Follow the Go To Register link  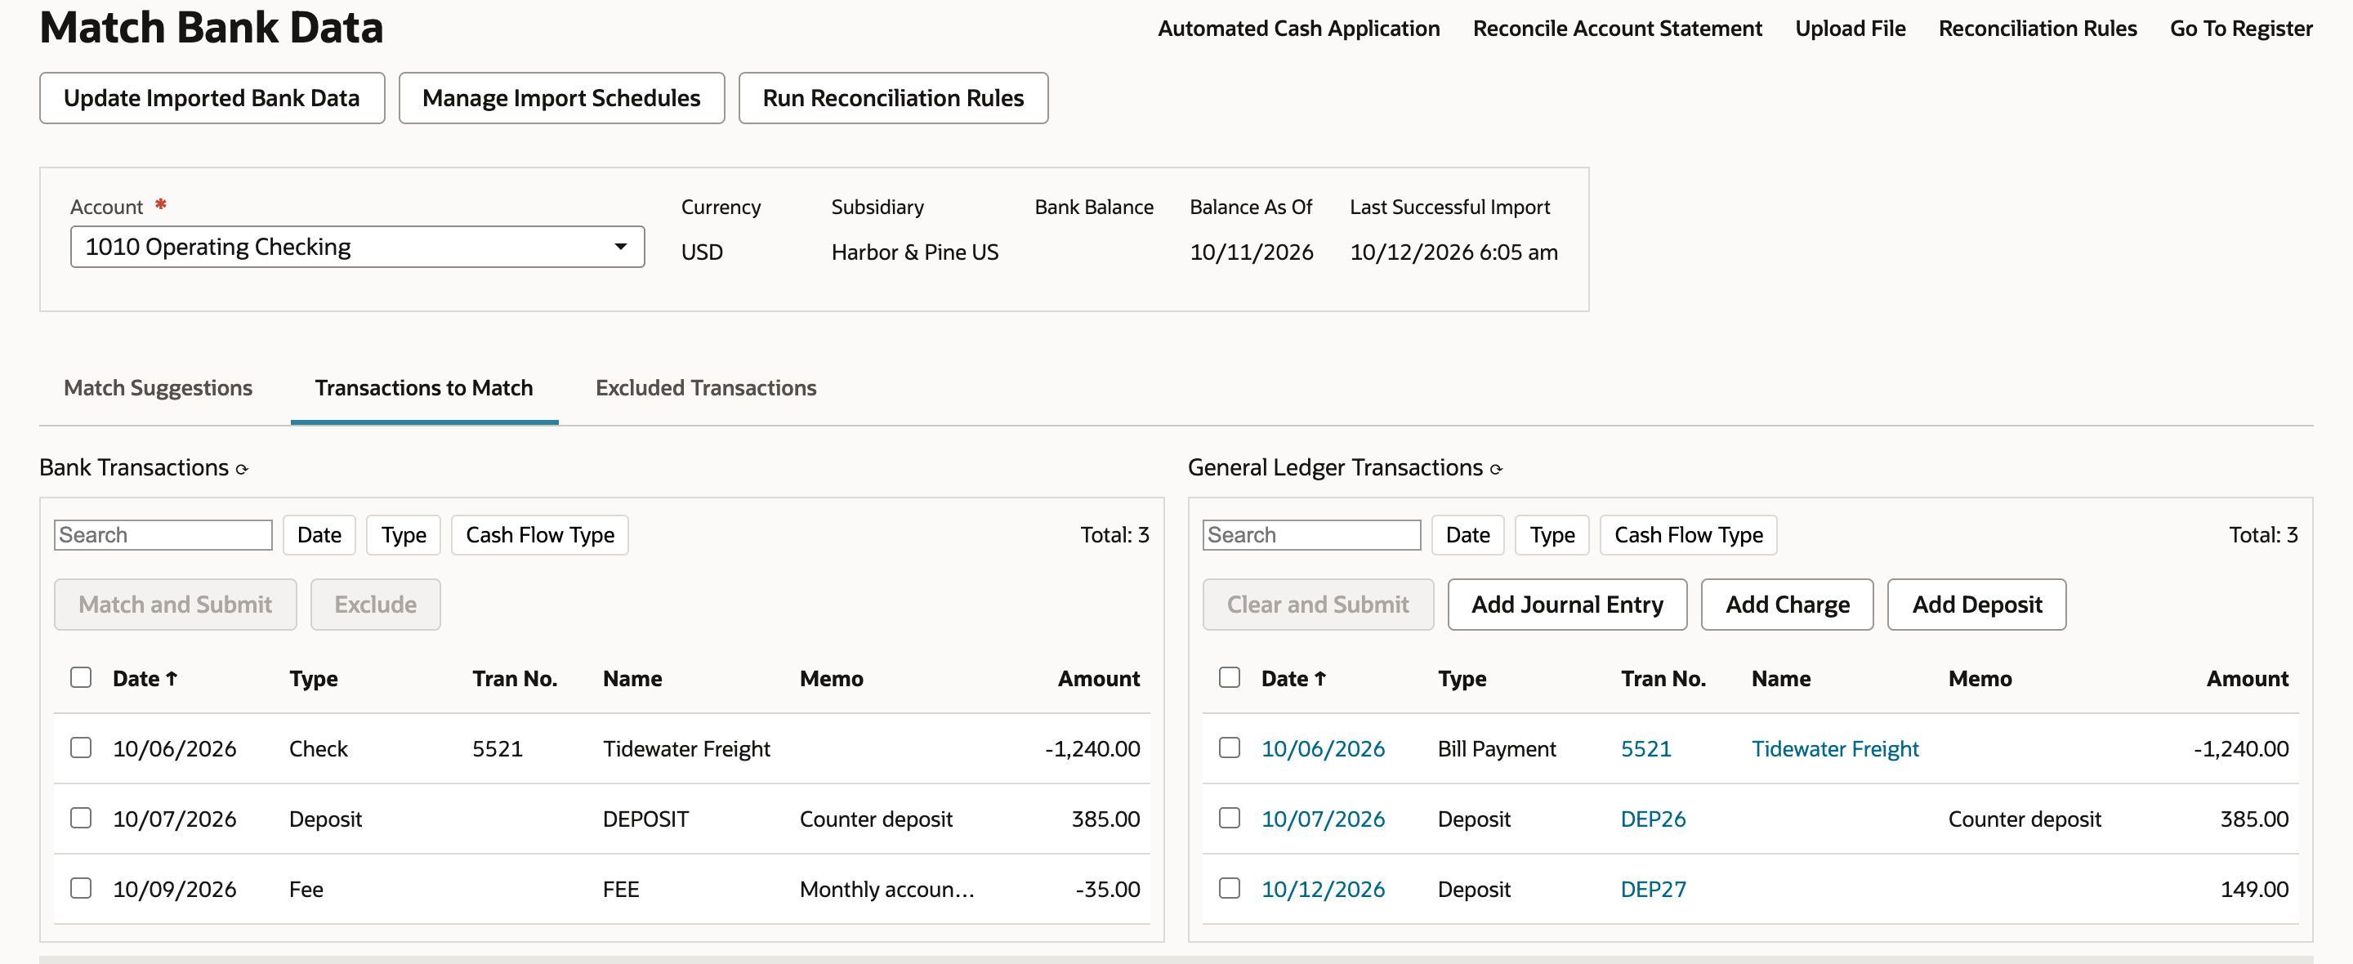(x=2242, y=29)
